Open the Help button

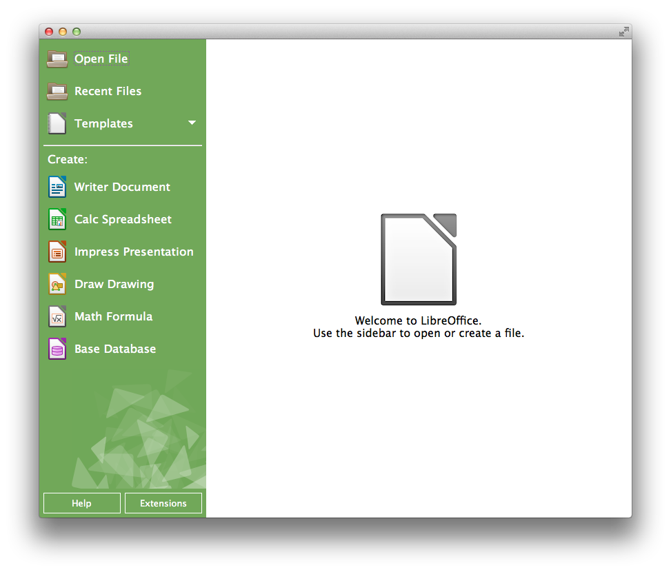click(82, 503)
